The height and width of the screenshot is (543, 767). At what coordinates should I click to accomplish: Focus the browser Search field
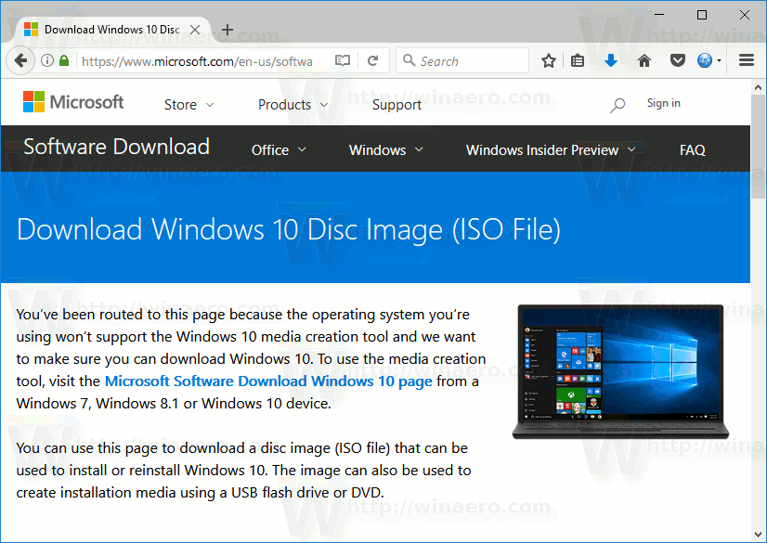[x=462, y=60]
